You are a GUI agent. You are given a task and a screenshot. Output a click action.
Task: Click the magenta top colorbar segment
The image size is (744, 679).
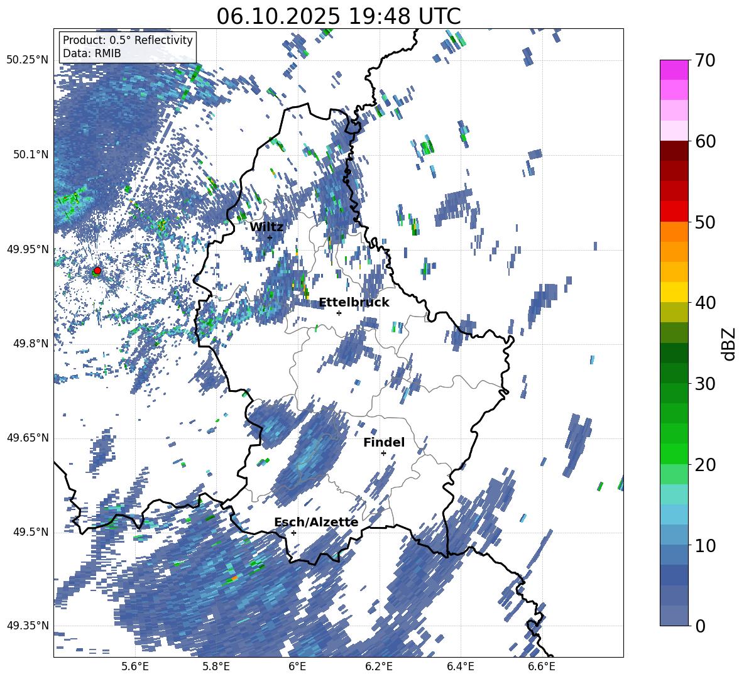674,70
